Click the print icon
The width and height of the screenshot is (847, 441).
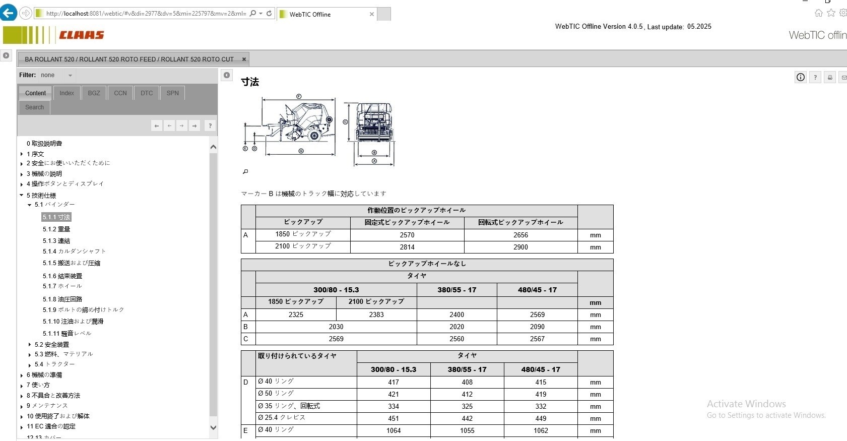(830, 77)
